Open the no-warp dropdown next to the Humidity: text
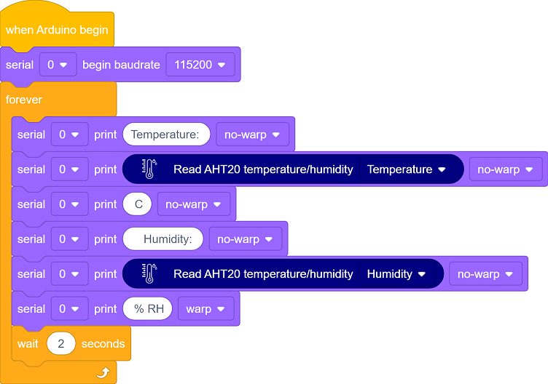 coord(246,239)
